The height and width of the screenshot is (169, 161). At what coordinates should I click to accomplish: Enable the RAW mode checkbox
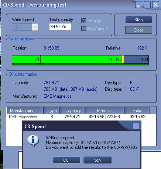[x=83, y=29]
